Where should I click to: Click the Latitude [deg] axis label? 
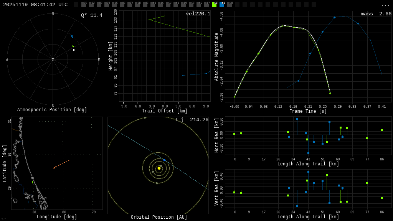(5, 163)
